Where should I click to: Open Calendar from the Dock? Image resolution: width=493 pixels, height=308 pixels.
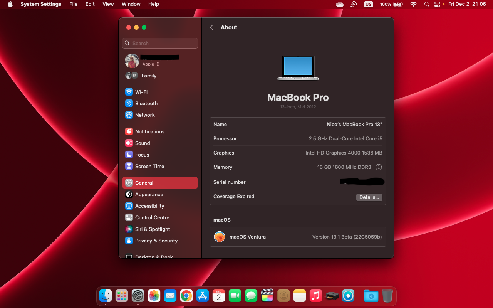(219, 296)
